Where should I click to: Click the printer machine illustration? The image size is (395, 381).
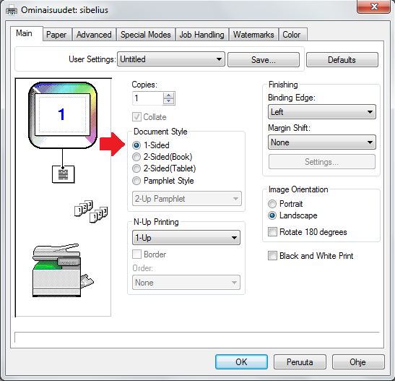(x=63, y=270)
